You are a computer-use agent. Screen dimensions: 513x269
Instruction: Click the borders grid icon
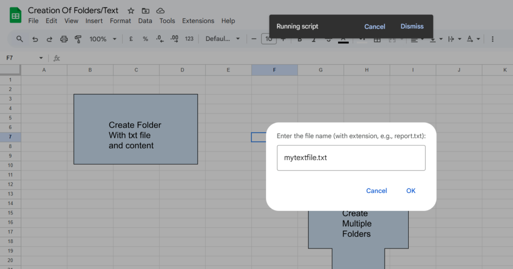tap(377, 40)
